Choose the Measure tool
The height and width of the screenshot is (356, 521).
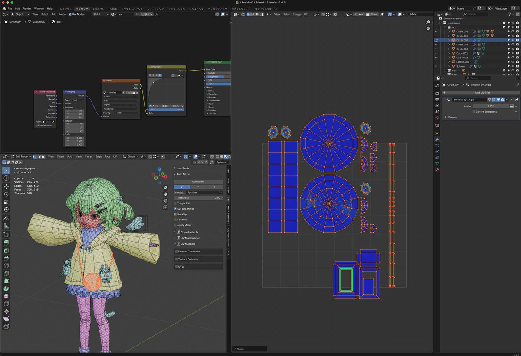tap(6, 226)
